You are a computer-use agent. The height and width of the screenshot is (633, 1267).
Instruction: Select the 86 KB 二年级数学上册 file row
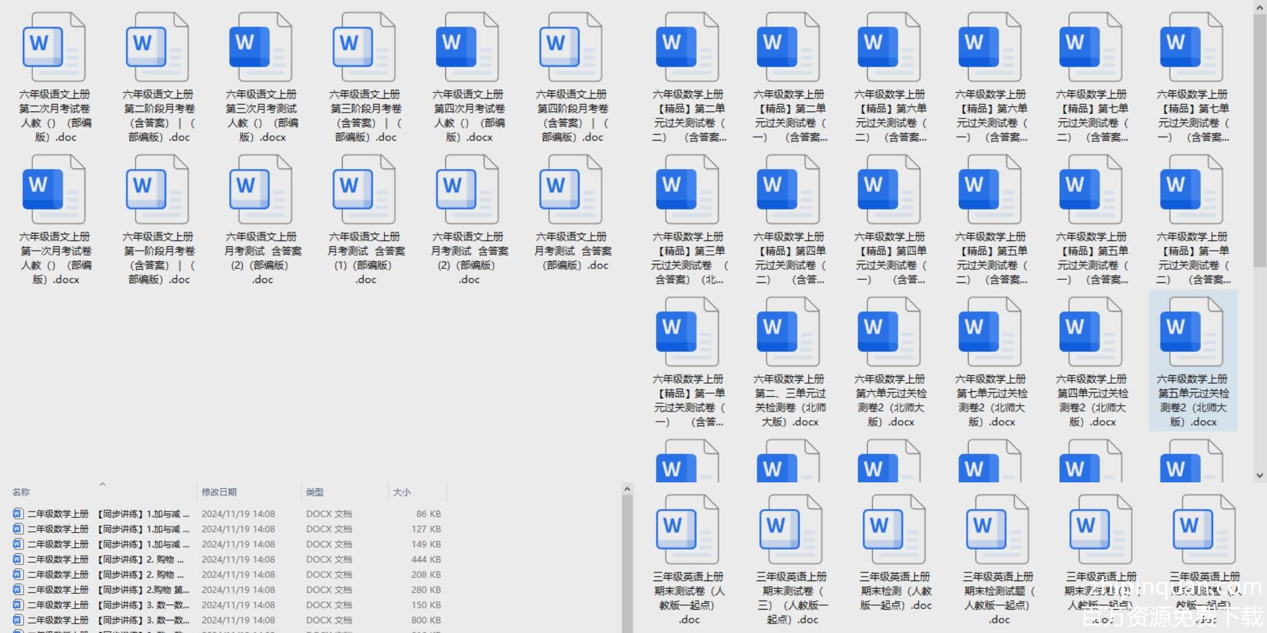click(101, 514)
